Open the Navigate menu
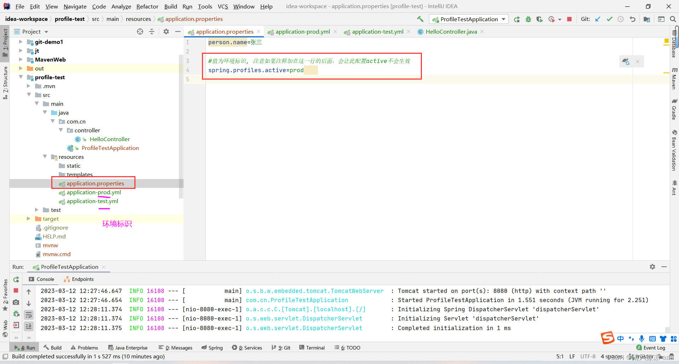Viewport: 679px width, 364px height. [75, 6]
